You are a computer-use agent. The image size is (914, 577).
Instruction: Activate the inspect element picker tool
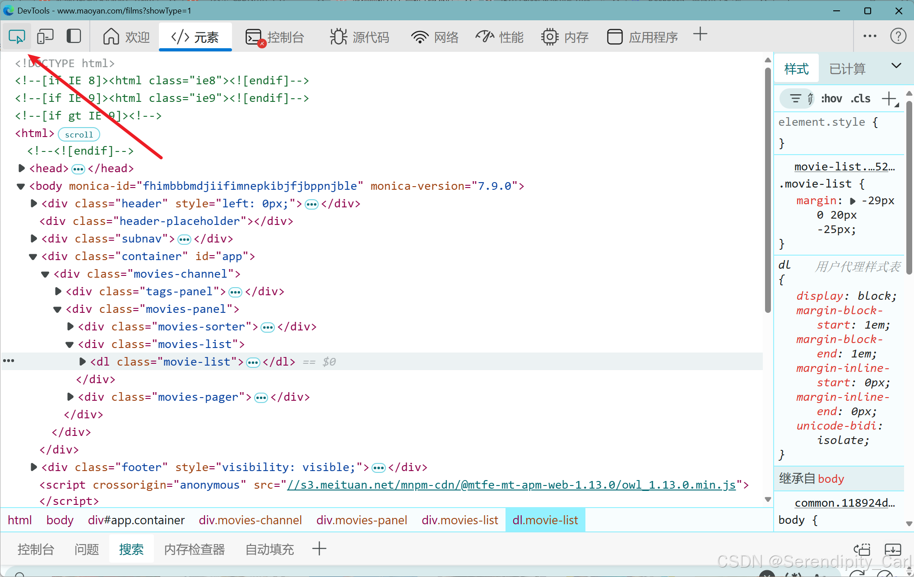click(17, 37)
